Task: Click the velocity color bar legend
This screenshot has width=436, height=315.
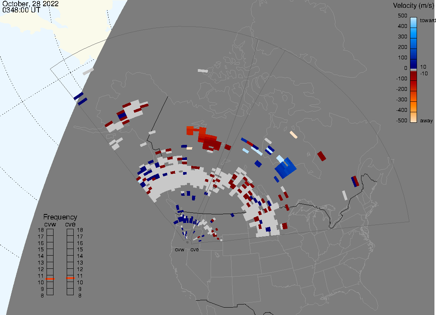Action: [x=414, y=70]
